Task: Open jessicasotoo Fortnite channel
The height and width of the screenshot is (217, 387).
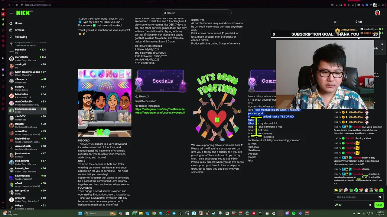Action: (x=27, y=155)
